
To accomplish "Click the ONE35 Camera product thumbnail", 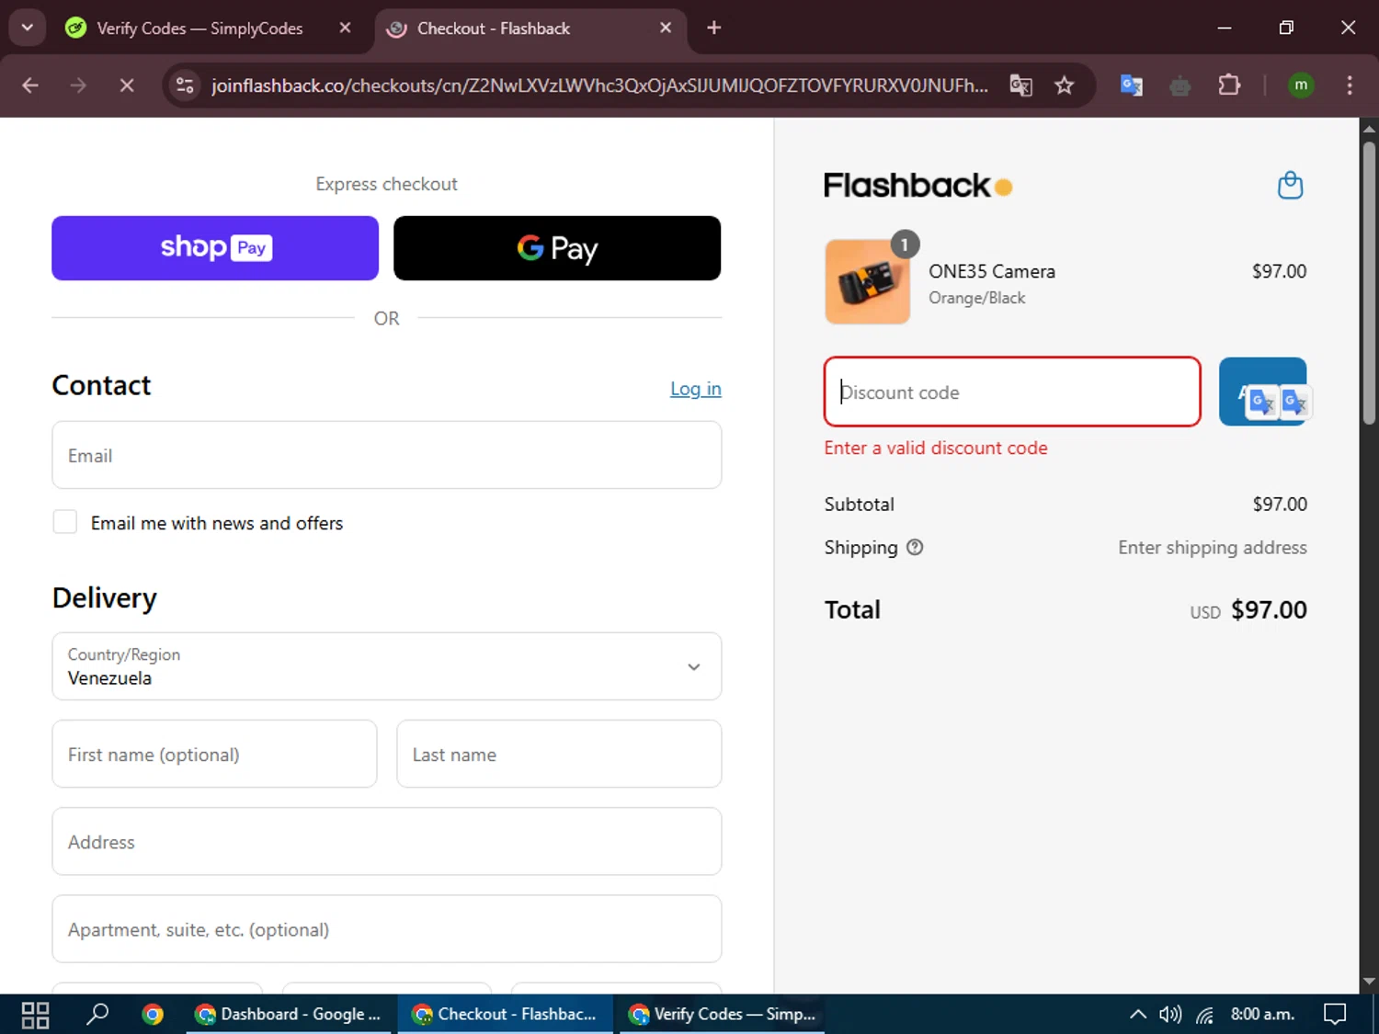I will click(868, 281).
